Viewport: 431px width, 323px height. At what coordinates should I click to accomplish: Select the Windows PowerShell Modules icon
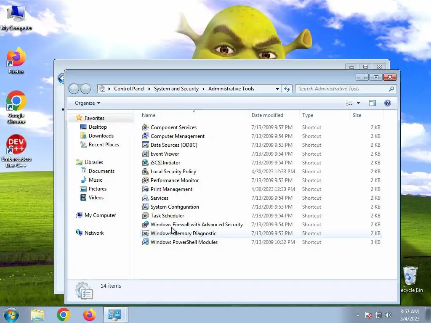[145, 242]
